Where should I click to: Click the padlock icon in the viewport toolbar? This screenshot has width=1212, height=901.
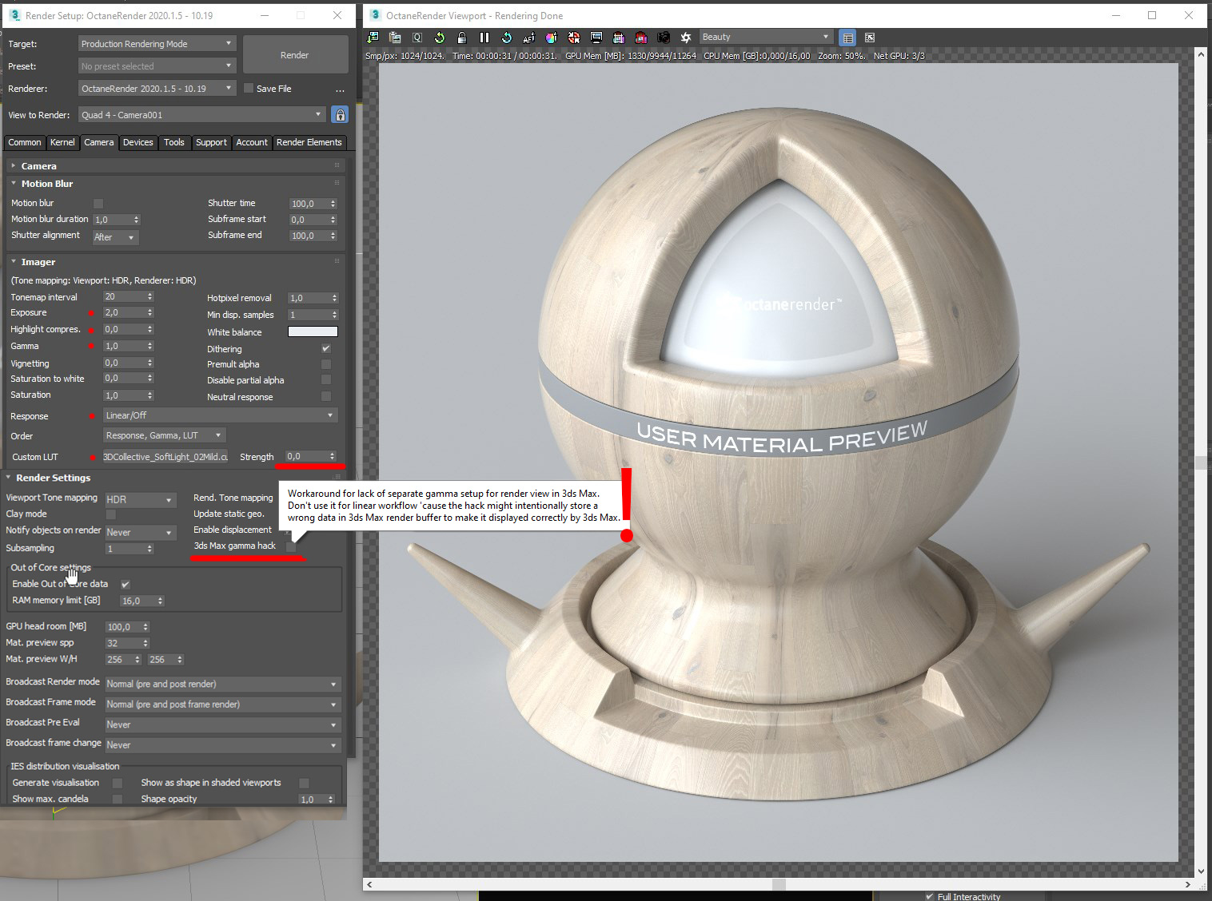click(x=462, y=38)
